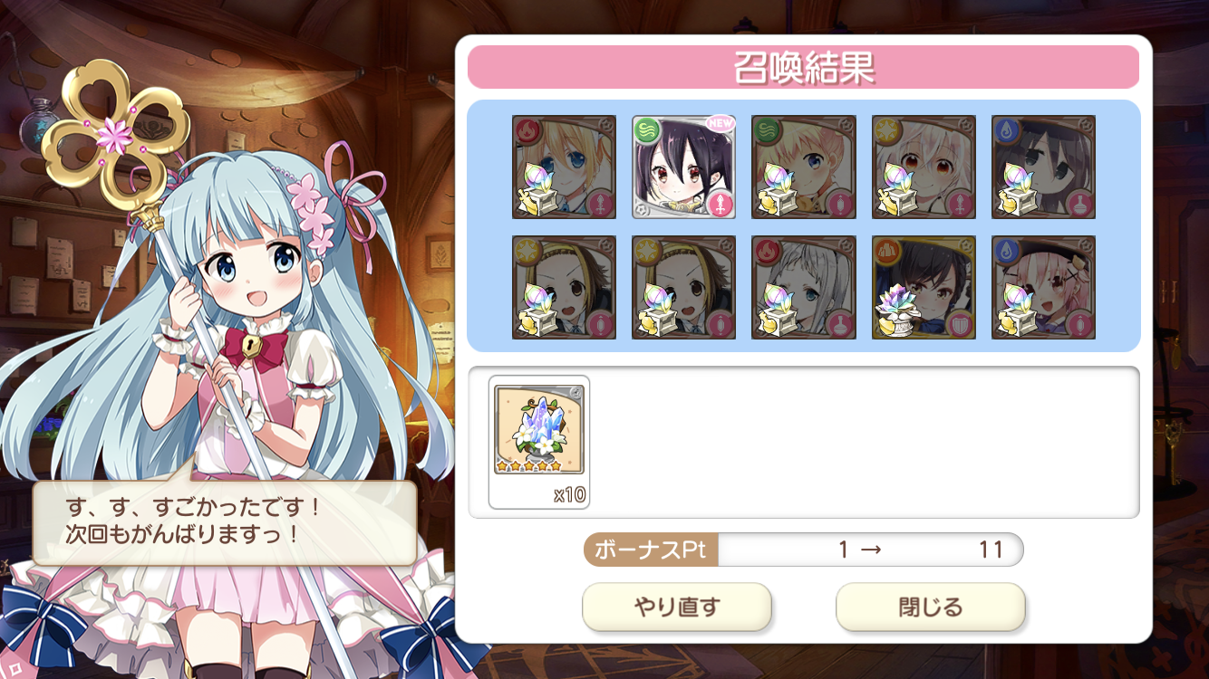Open the first fire-element blonde character card
The width and height of the screenshot is (1209, 679).
564,167
